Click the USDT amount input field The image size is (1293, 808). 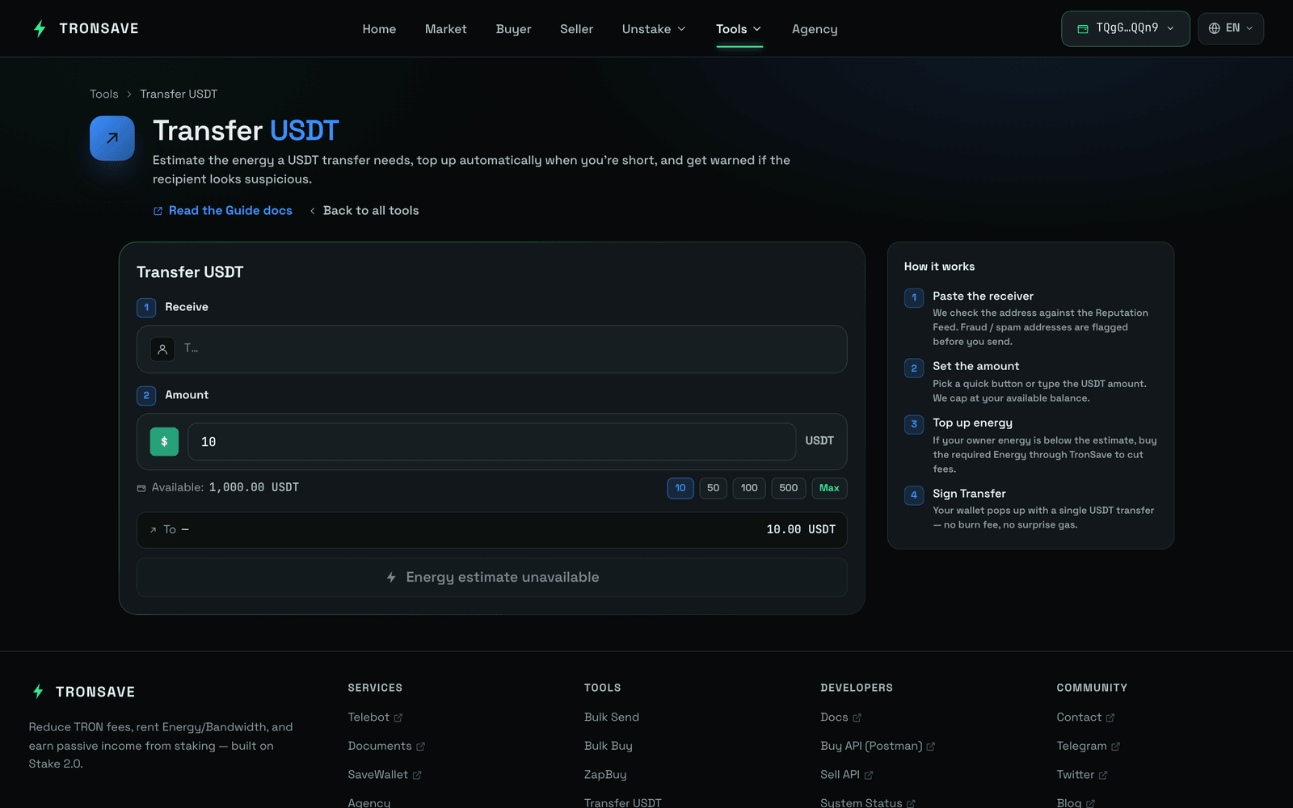click(x=492, y=442)
